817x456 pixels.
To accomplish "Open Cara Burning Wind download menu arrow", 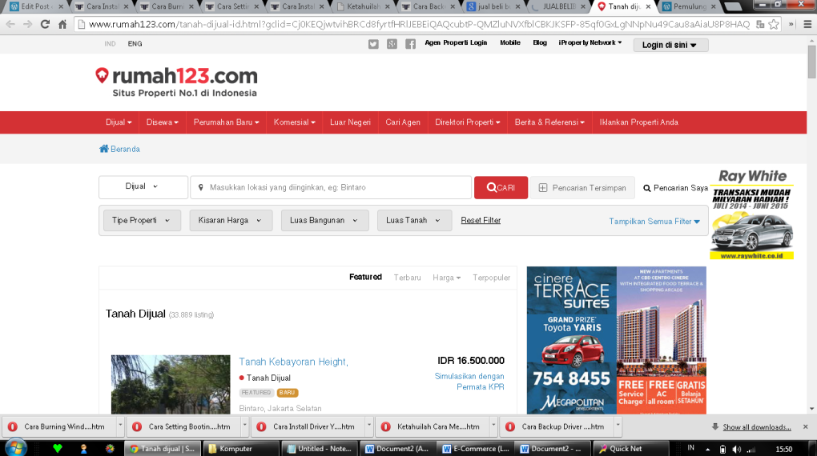I will tap(120, 426).
